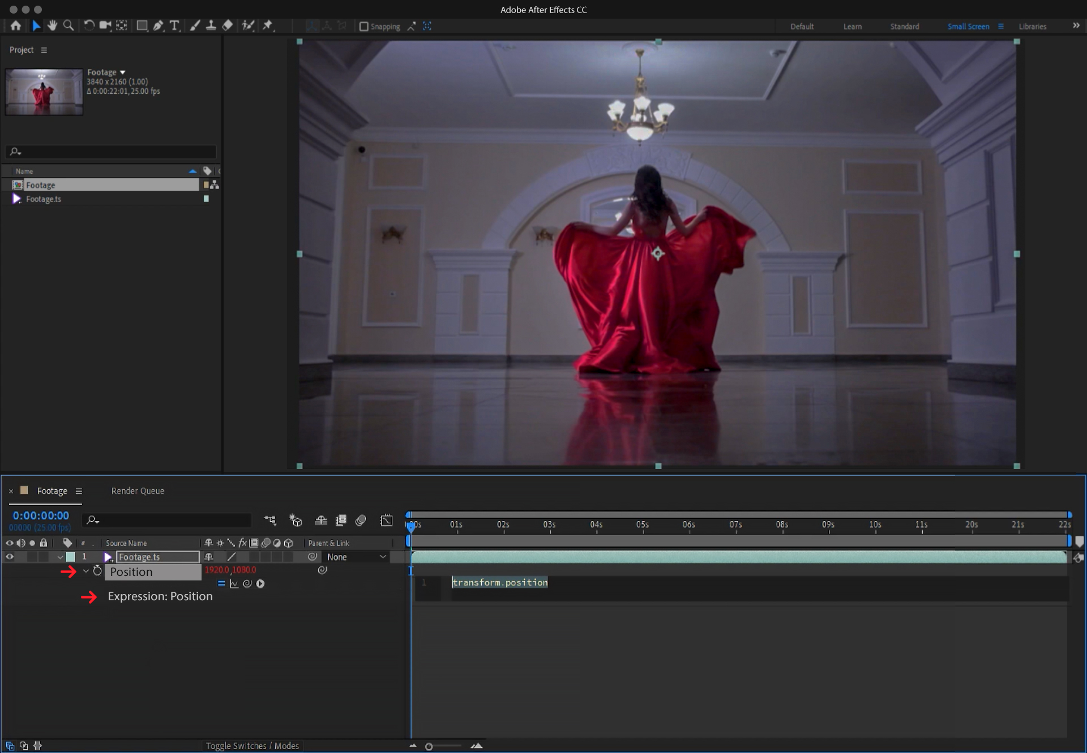Switch to the Render Queue tab

tap(137, 491)
